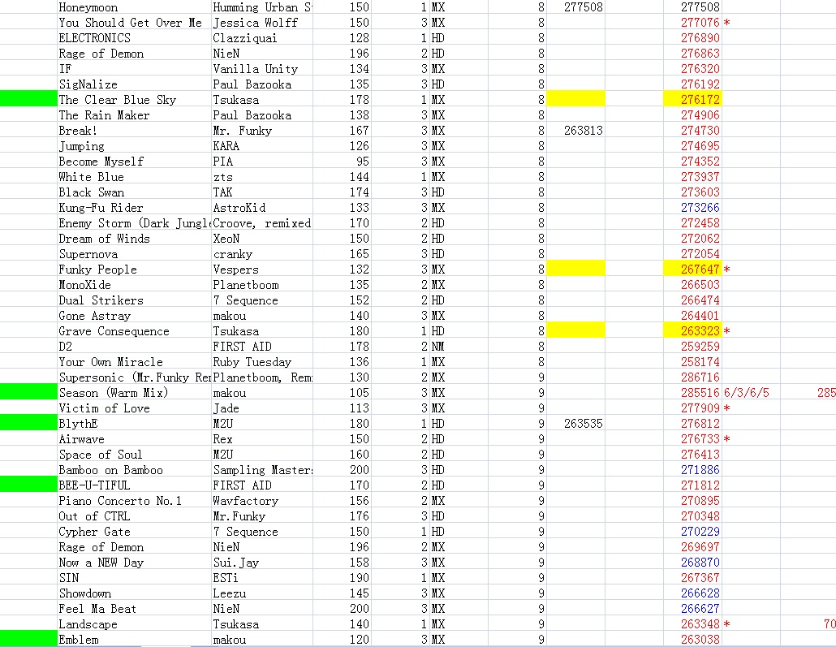Select the ELECTRONICS song cell

tap(134, 38)
